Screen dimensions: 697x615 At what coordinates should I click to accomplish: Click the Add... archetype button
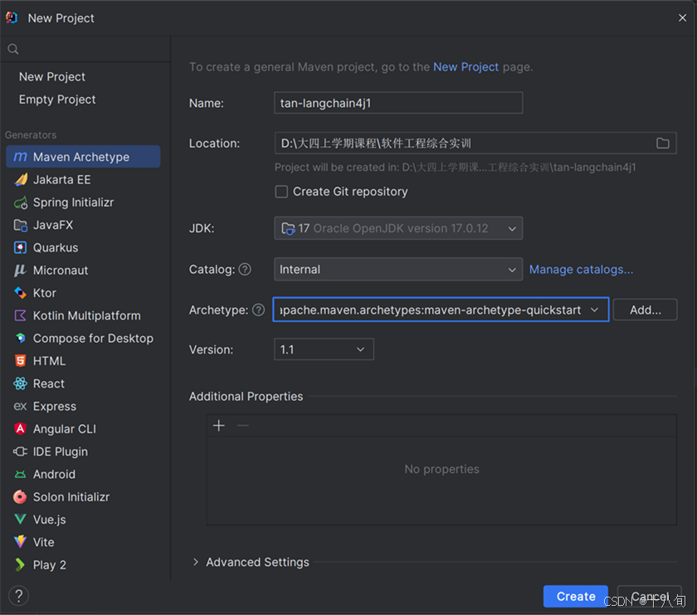point(645,310)
